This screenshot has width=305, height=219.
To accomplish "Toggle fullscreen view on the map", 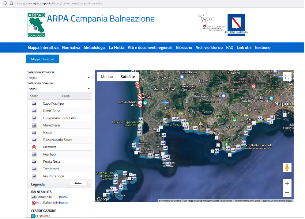I will tap(287, 77).
